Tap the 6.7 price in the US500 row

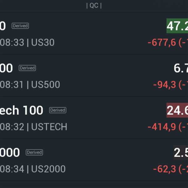[181, 68]
